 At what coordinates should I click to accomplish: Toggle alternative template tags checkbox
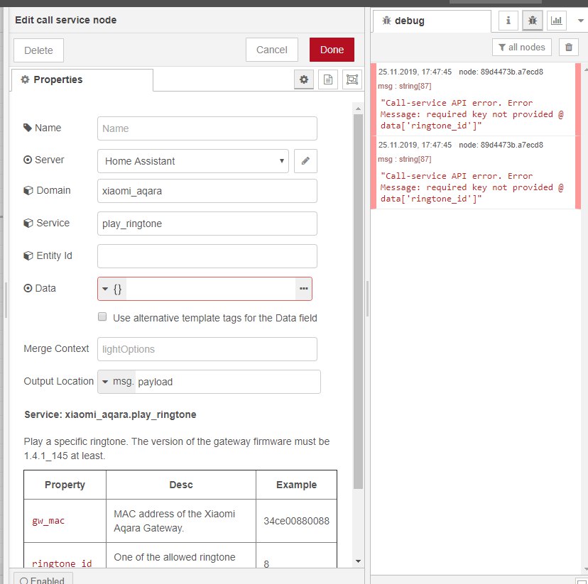(102, 317)
